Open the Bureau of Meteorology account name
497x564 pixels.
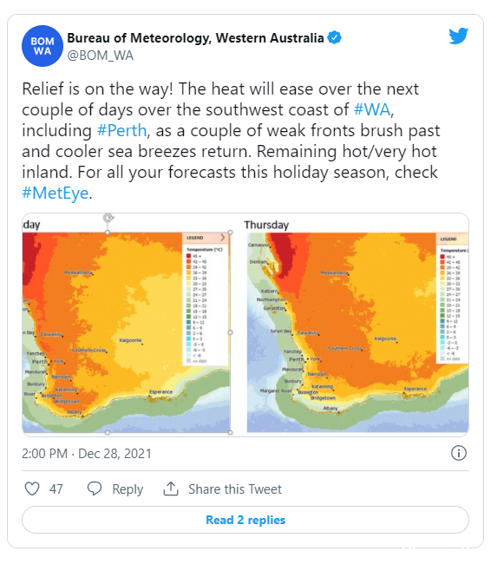(x=196, y=38)
